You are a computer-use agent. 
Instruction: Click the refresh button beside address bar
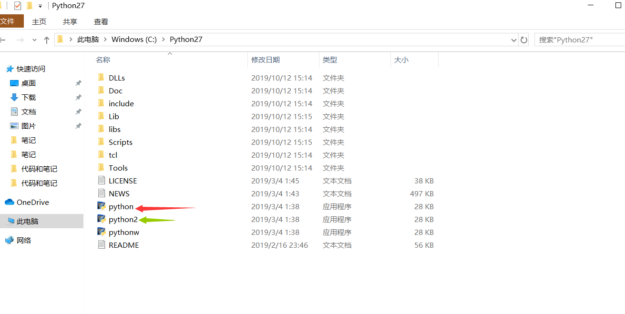(524, 40)
